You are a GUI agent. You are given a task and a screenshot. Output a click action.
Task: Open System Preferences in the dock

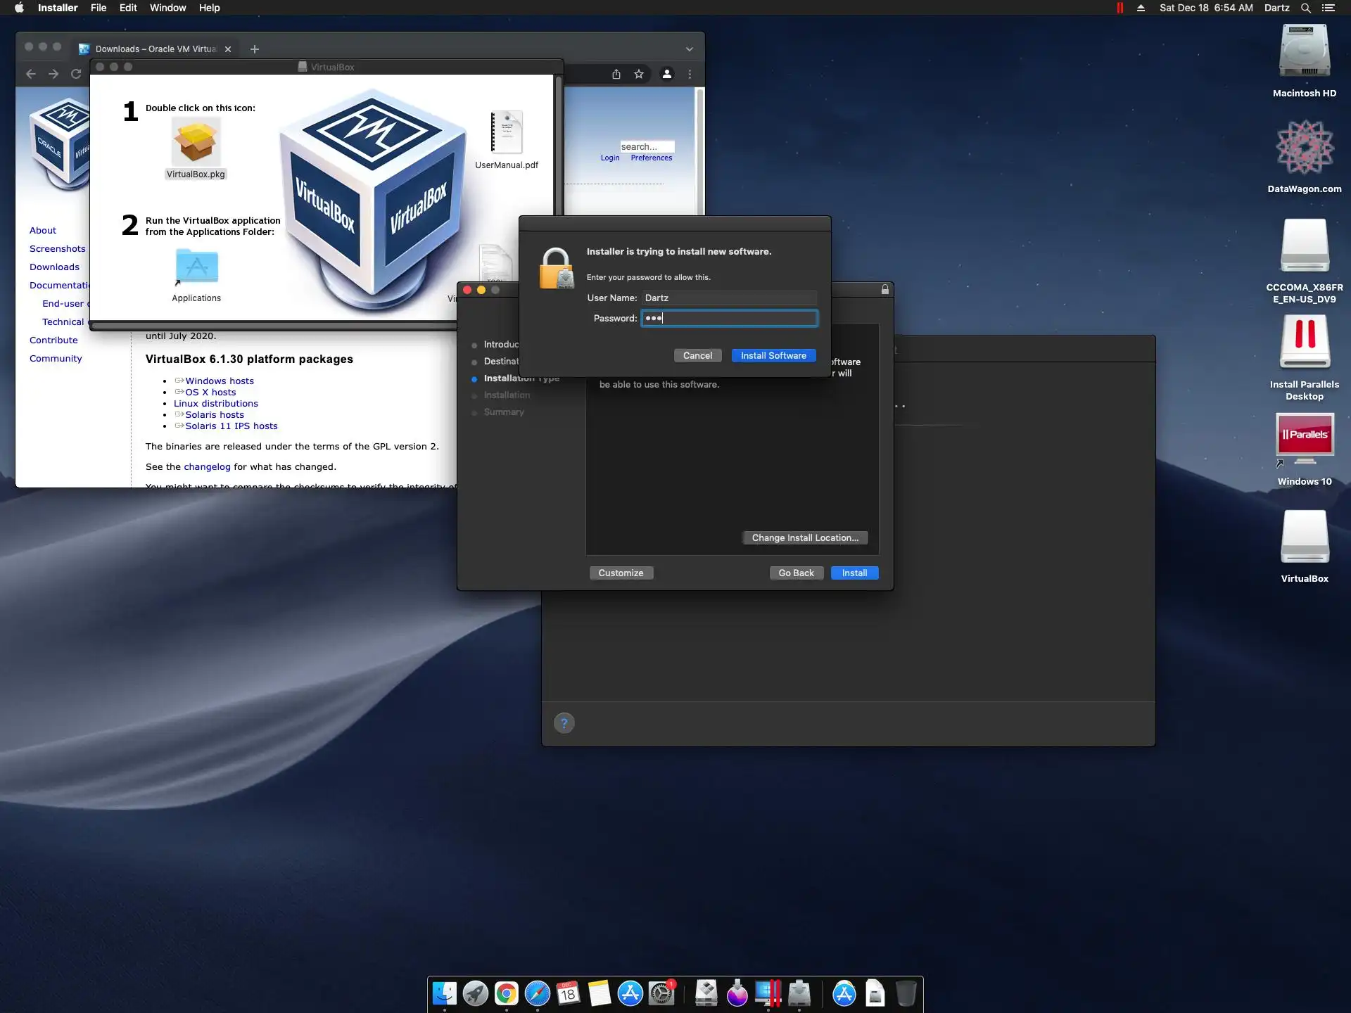661,993
